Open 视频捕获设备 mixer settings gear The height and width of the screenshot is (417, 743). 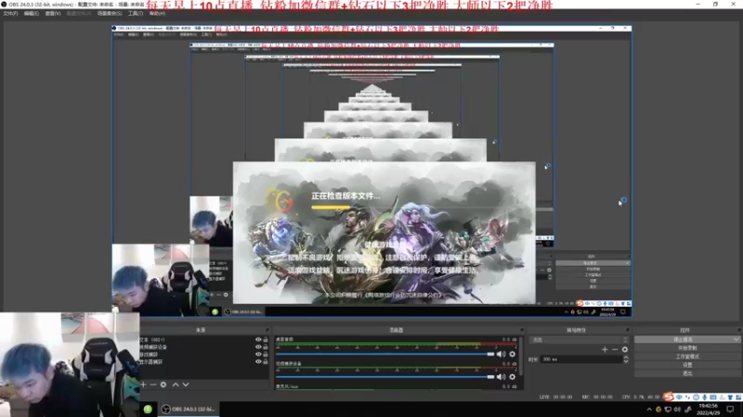click(x=513, y=377)
